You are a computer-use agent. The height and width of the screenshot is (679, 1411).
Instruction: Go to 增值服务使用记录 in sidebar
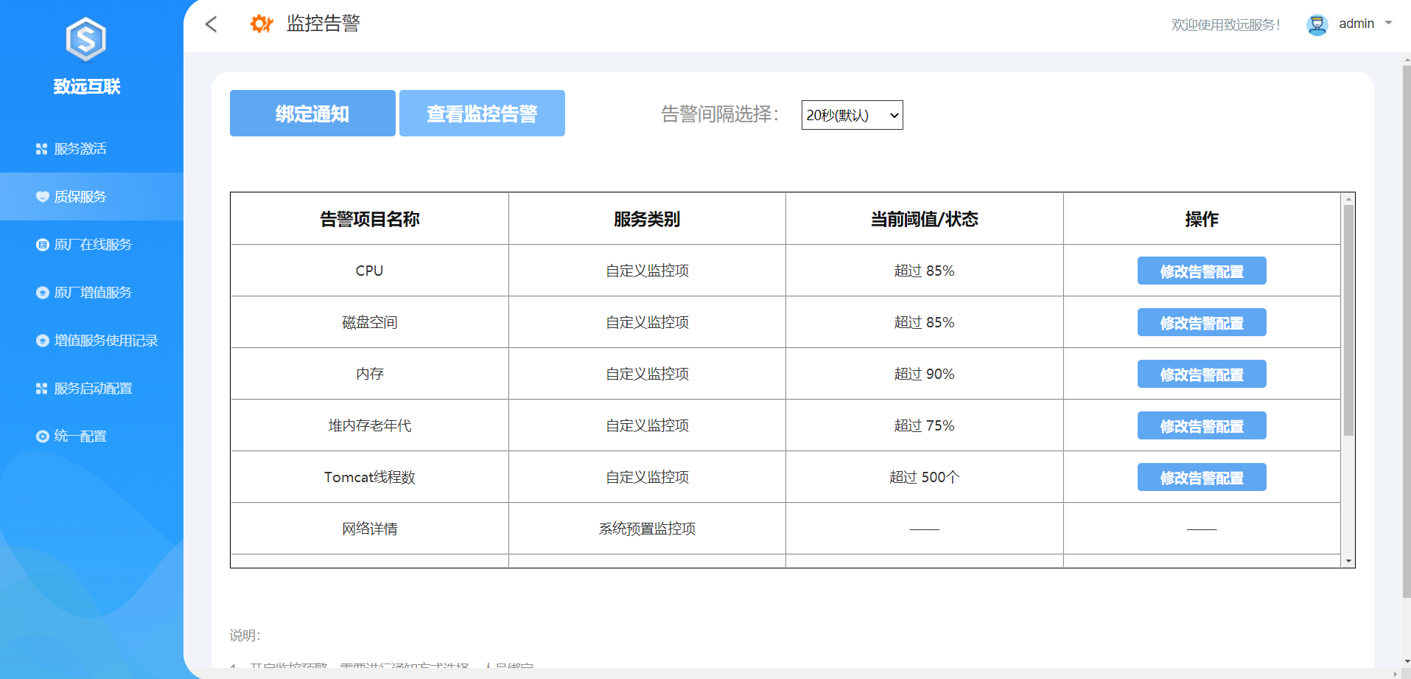pyautogui.click(x=106, y=341)
